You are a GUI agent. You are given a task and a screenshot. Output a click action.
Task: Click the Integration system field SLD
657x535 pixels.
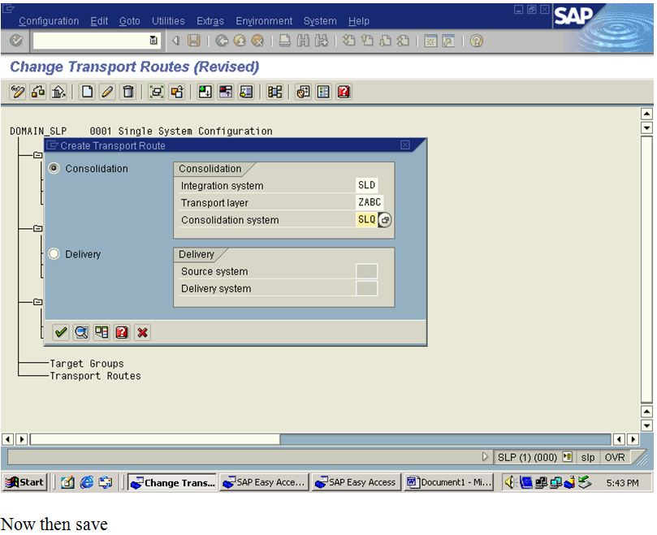tap(366, 185)
